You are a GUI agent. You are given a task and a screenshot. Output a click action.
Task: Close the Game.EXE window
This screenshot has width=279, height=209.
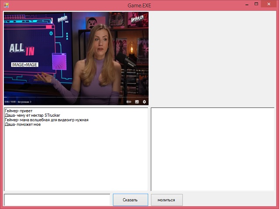[x=269, y=4]
